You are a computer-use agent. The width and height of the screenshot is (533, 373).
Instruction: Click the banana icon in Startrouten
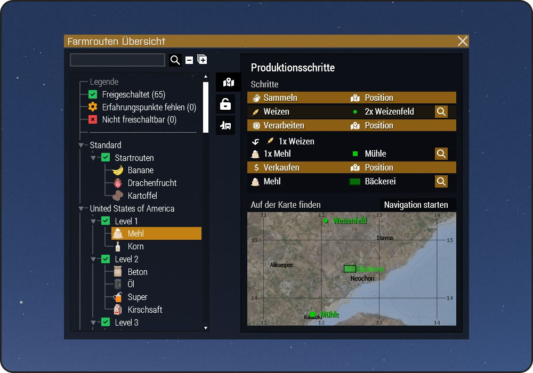[118, 170]
